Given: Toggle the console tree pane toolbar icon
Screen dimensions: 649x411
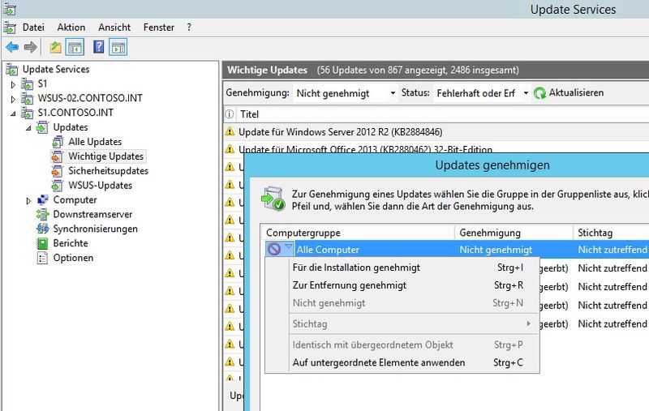Looking at the screenshot, I should point(75,47).
